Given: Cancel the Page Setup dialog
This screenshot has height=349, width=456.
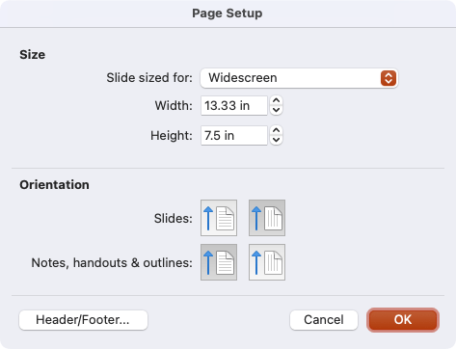Looking at the screenshot, I should [324, 320].
